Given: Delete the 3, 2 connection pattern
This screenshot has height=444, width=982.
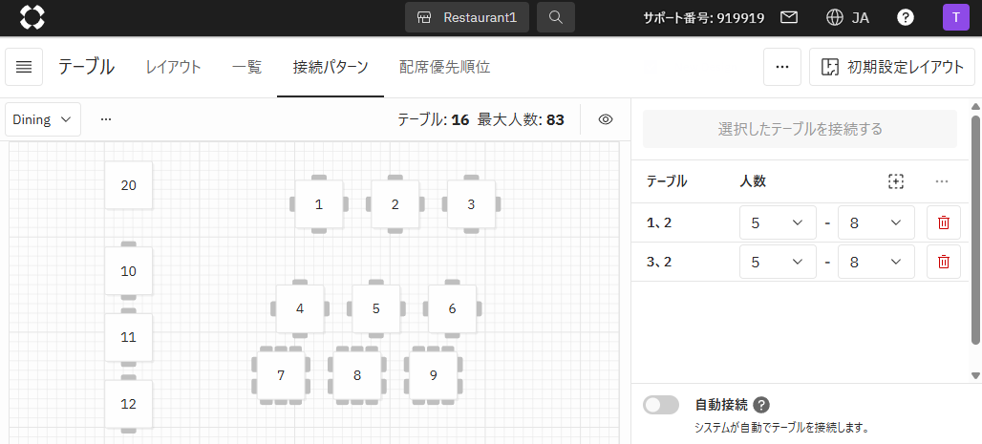Looking at the screenshot, I should pyautogui.click(x=943, y=262).
